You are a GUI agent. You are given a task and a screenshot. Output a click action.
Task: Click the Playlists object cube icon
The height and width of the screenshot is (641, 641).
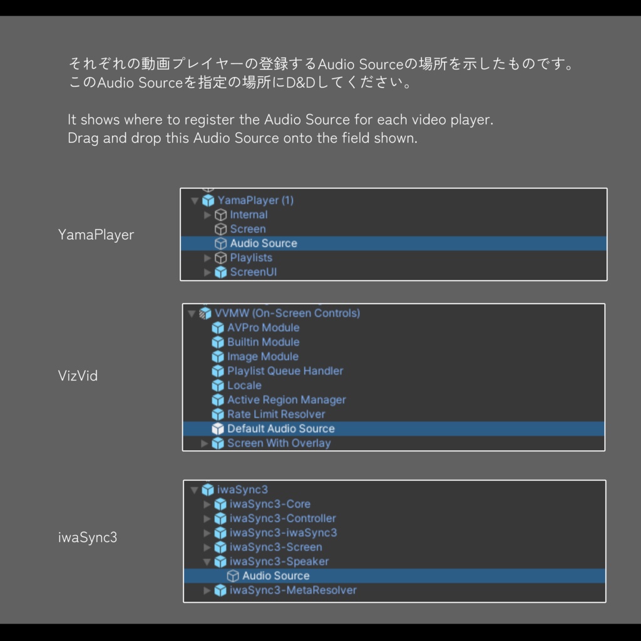pyautogui.click(x=221, y=257)
